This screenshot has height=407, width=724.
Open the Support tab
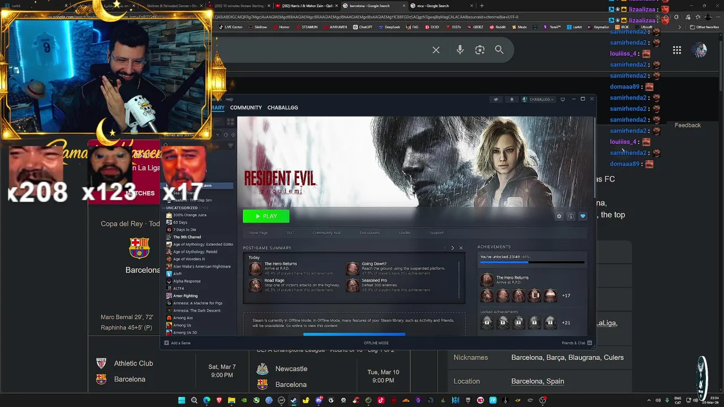tap(437, 233)
